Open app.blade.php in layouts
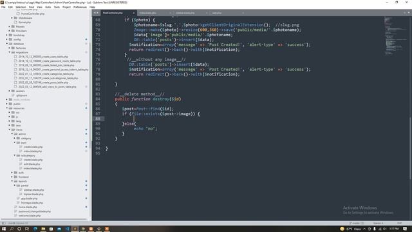The width and height of the screenshot is (412, 232). coord(29,198)
